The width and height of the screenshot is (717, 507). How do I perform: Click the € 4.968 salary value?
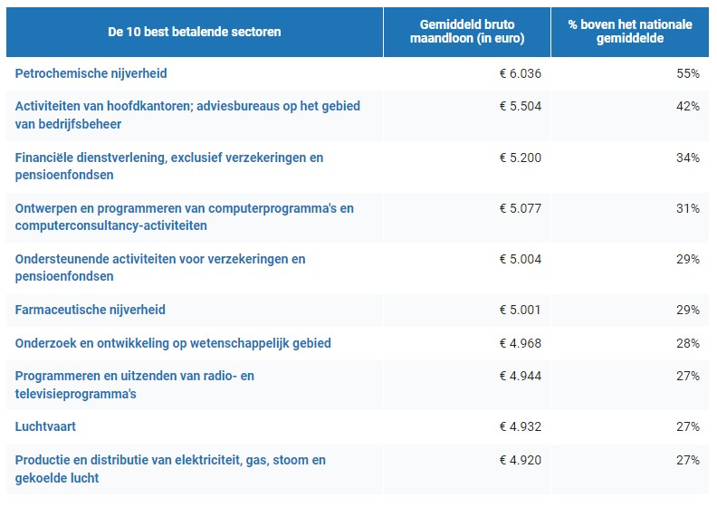click(x=520, y=343)
